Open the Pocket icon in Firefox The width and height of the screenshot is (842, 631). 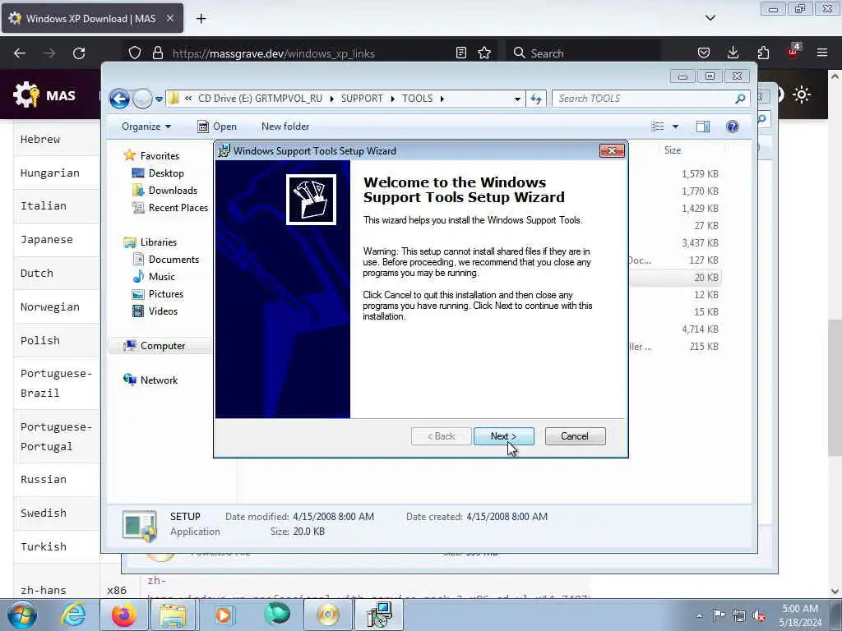704,53
